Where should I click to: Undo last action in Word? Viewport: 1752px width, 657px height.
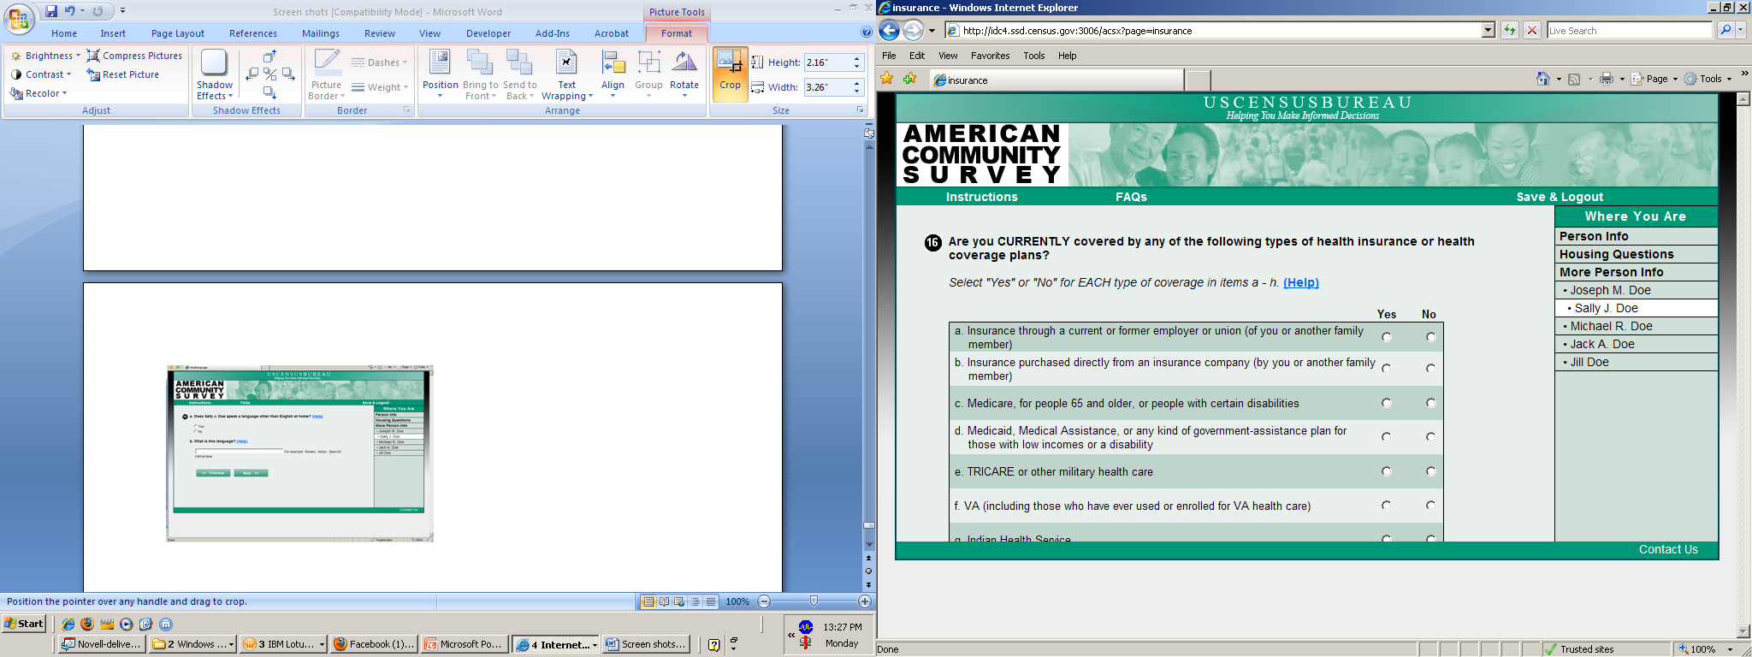70,11
